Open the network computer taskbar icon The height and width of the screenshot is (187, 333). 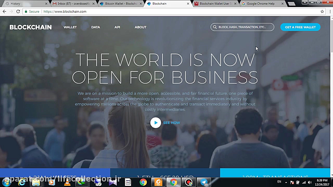[x=98, y=183]
